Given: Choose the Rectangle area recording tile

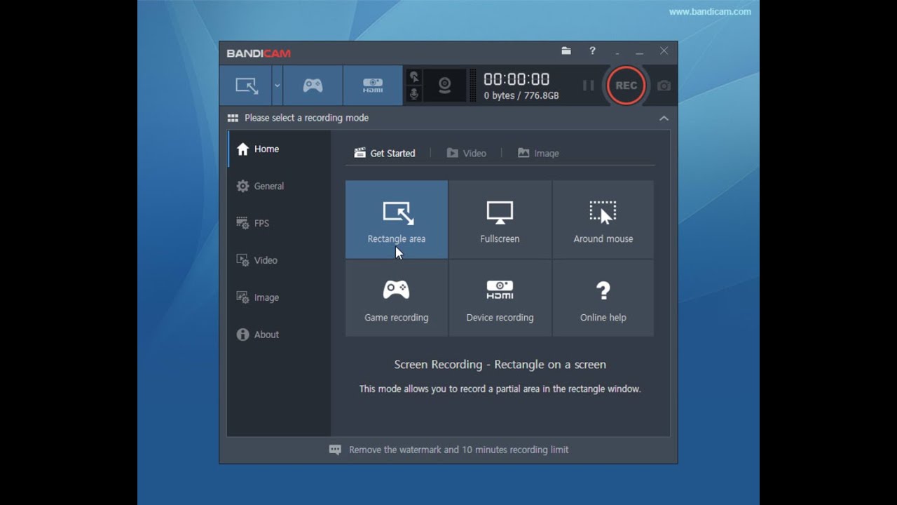Looking at the screenshot, I should coord(397,220).
